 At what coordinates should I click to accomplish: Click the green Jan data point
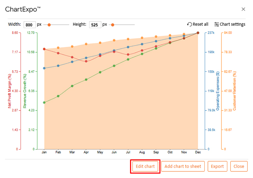tap(44, 103)
